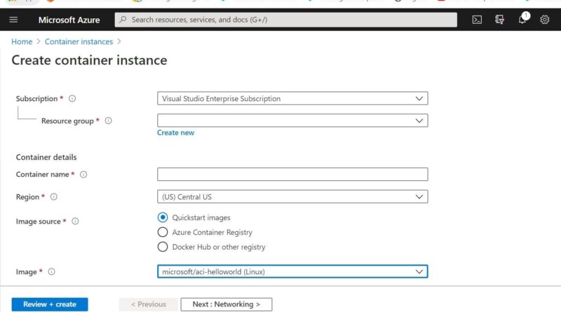The image size is (561, 312).
Task: Open the Azure portal hamburger menu
Action: (13, 20)
